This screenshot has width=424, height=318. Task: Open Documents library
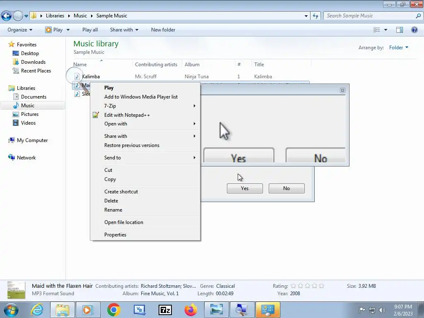coord(34,97)
